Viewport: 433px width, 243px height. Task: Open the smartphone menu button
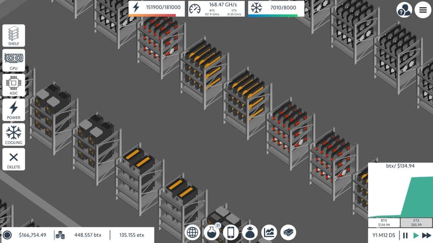pyautogui.click(x=231, y=232)
